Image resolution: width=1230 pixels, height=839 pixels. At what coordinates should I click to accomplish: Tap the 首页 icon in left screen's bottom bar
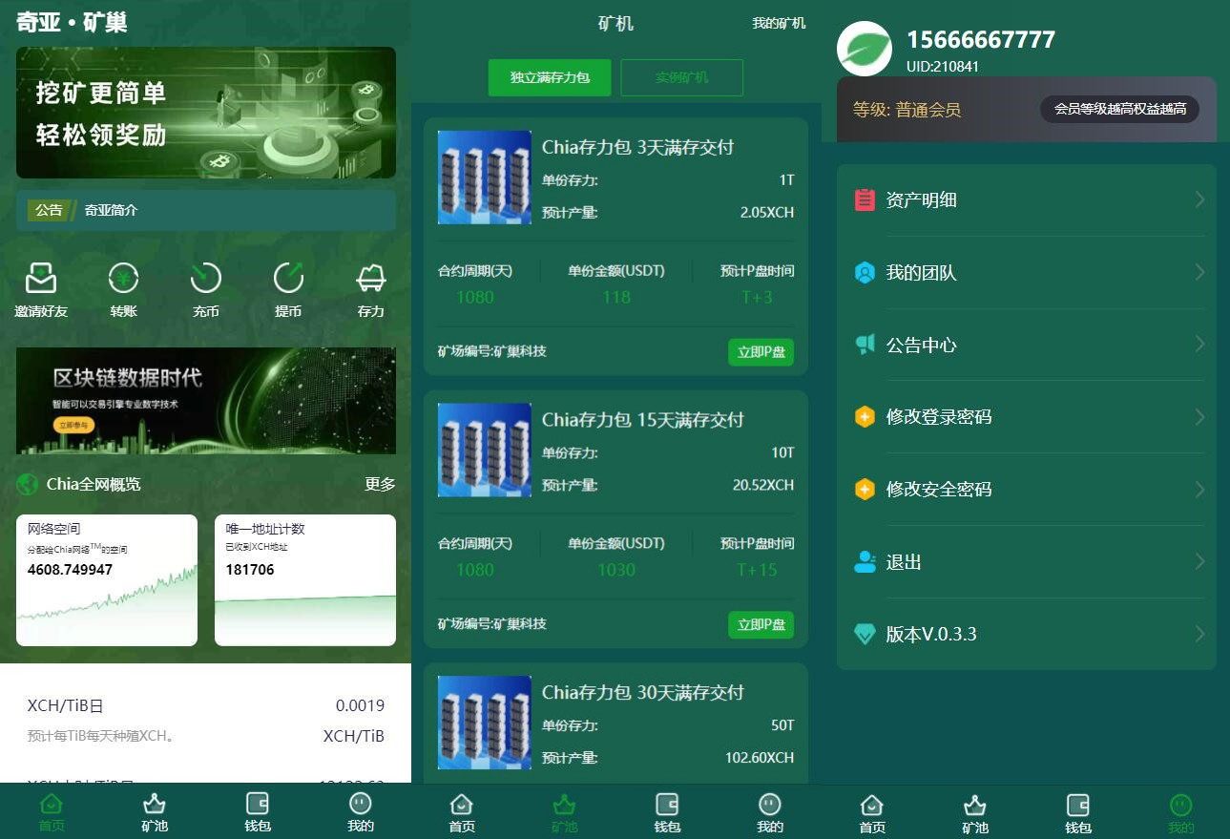(x=52, y=804)
